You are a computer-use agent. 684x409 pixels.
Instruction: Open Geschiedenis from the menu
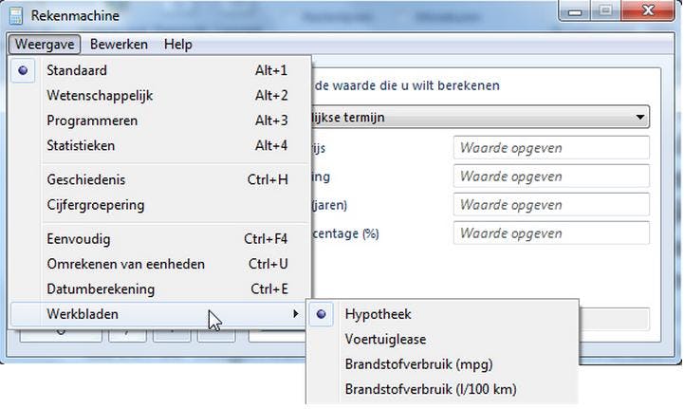pyautogui.click(x=85, y=179)
